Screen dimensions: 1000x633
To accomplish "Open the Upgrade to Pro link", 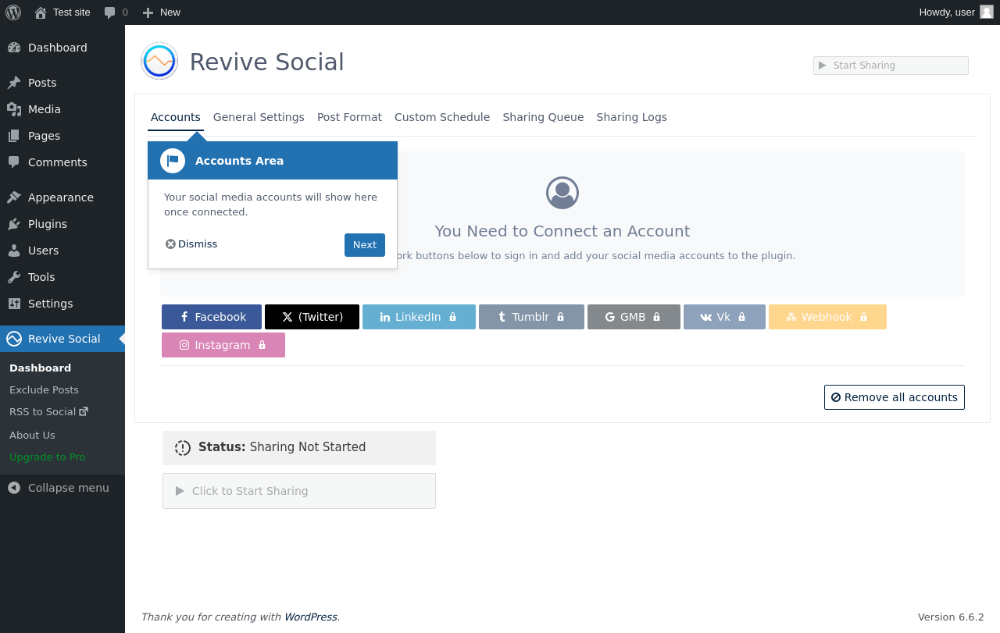I will tap(47, 457).
